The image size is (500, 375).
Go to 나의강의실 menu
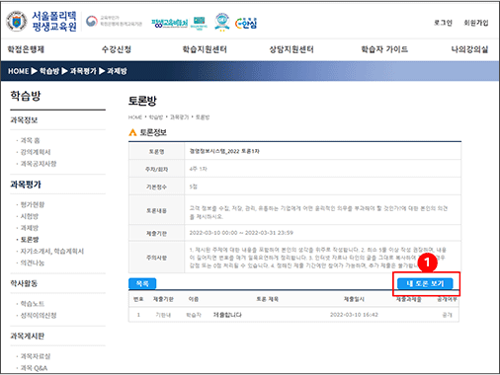click(x=469, y=49)
